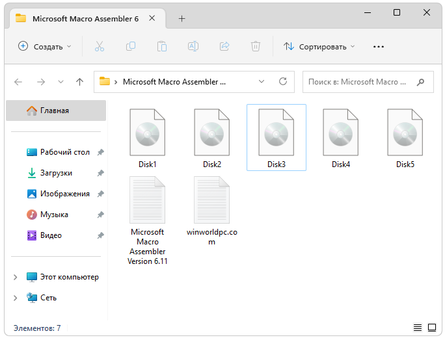This screenshot has width=445, height=340.
Task: Unpin Рабочий стол using its pin icon
Action: pyautogui.click(x=100, y=152)
